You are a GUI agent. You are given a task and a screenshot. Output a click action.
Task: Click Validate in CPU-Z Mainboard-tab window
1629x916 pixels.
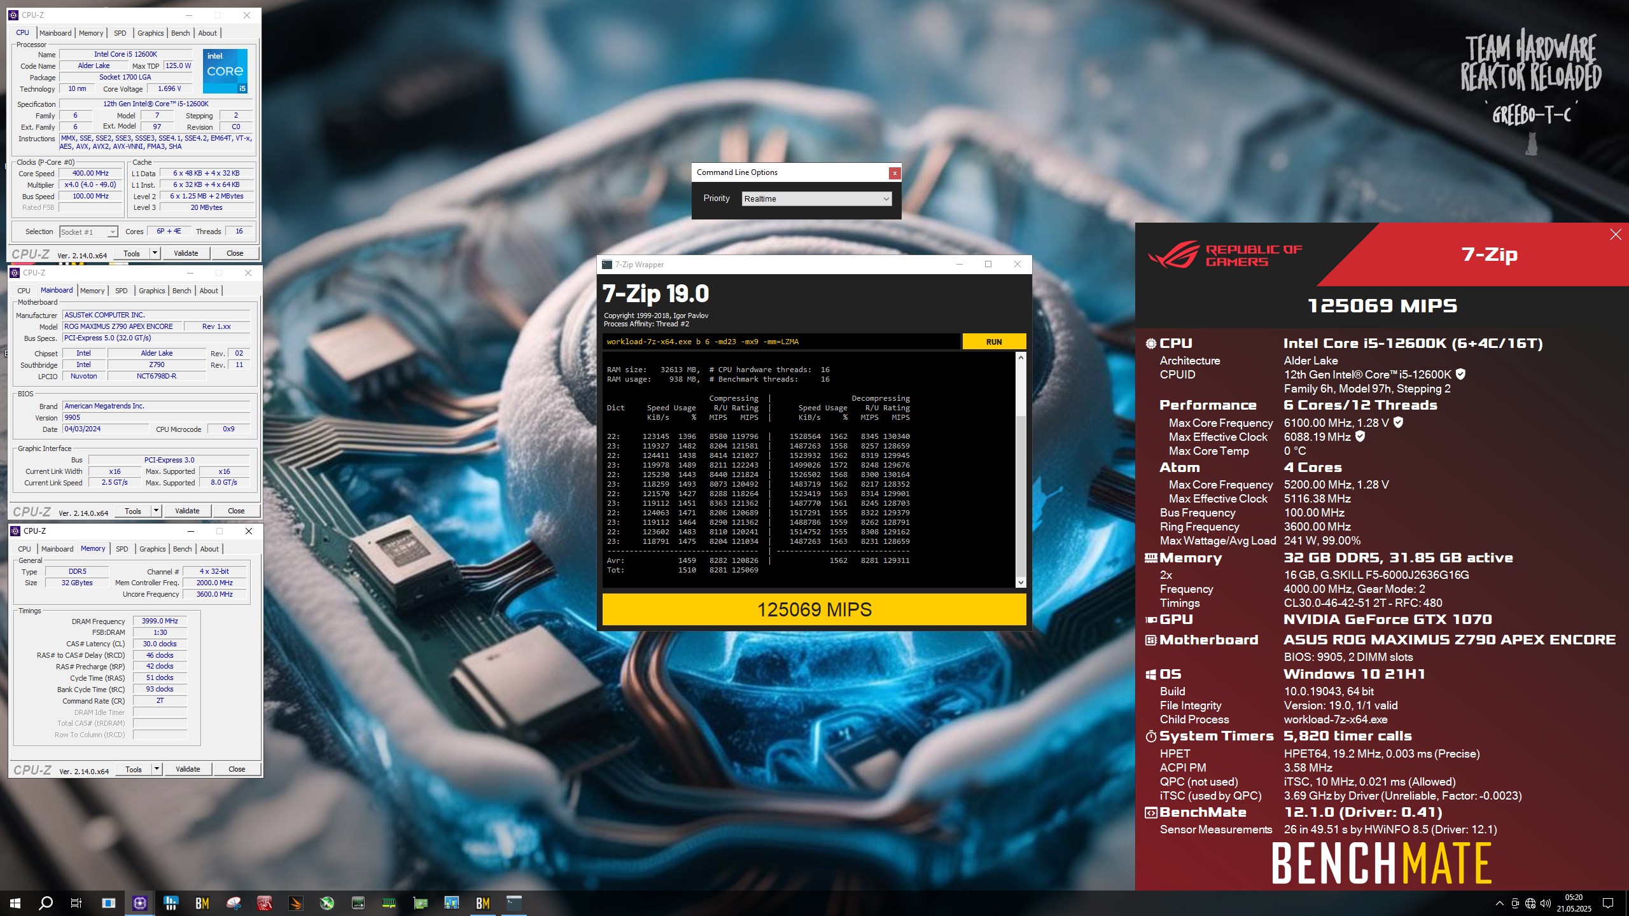tap(187, 511)
